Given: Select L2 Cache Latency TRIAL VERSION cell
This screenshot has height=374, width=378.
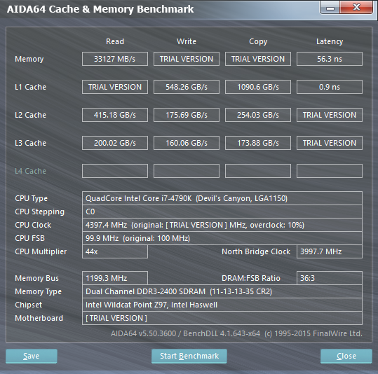Looking at the screenshot, I should click(x=330, y=115).
